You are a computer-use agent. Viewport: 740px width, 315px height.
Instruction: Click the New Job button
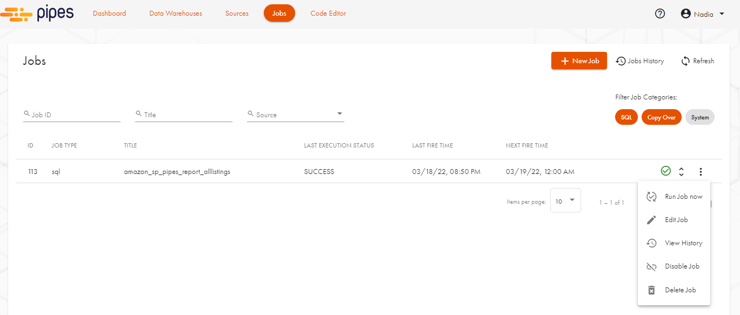(x=579, y=61)
